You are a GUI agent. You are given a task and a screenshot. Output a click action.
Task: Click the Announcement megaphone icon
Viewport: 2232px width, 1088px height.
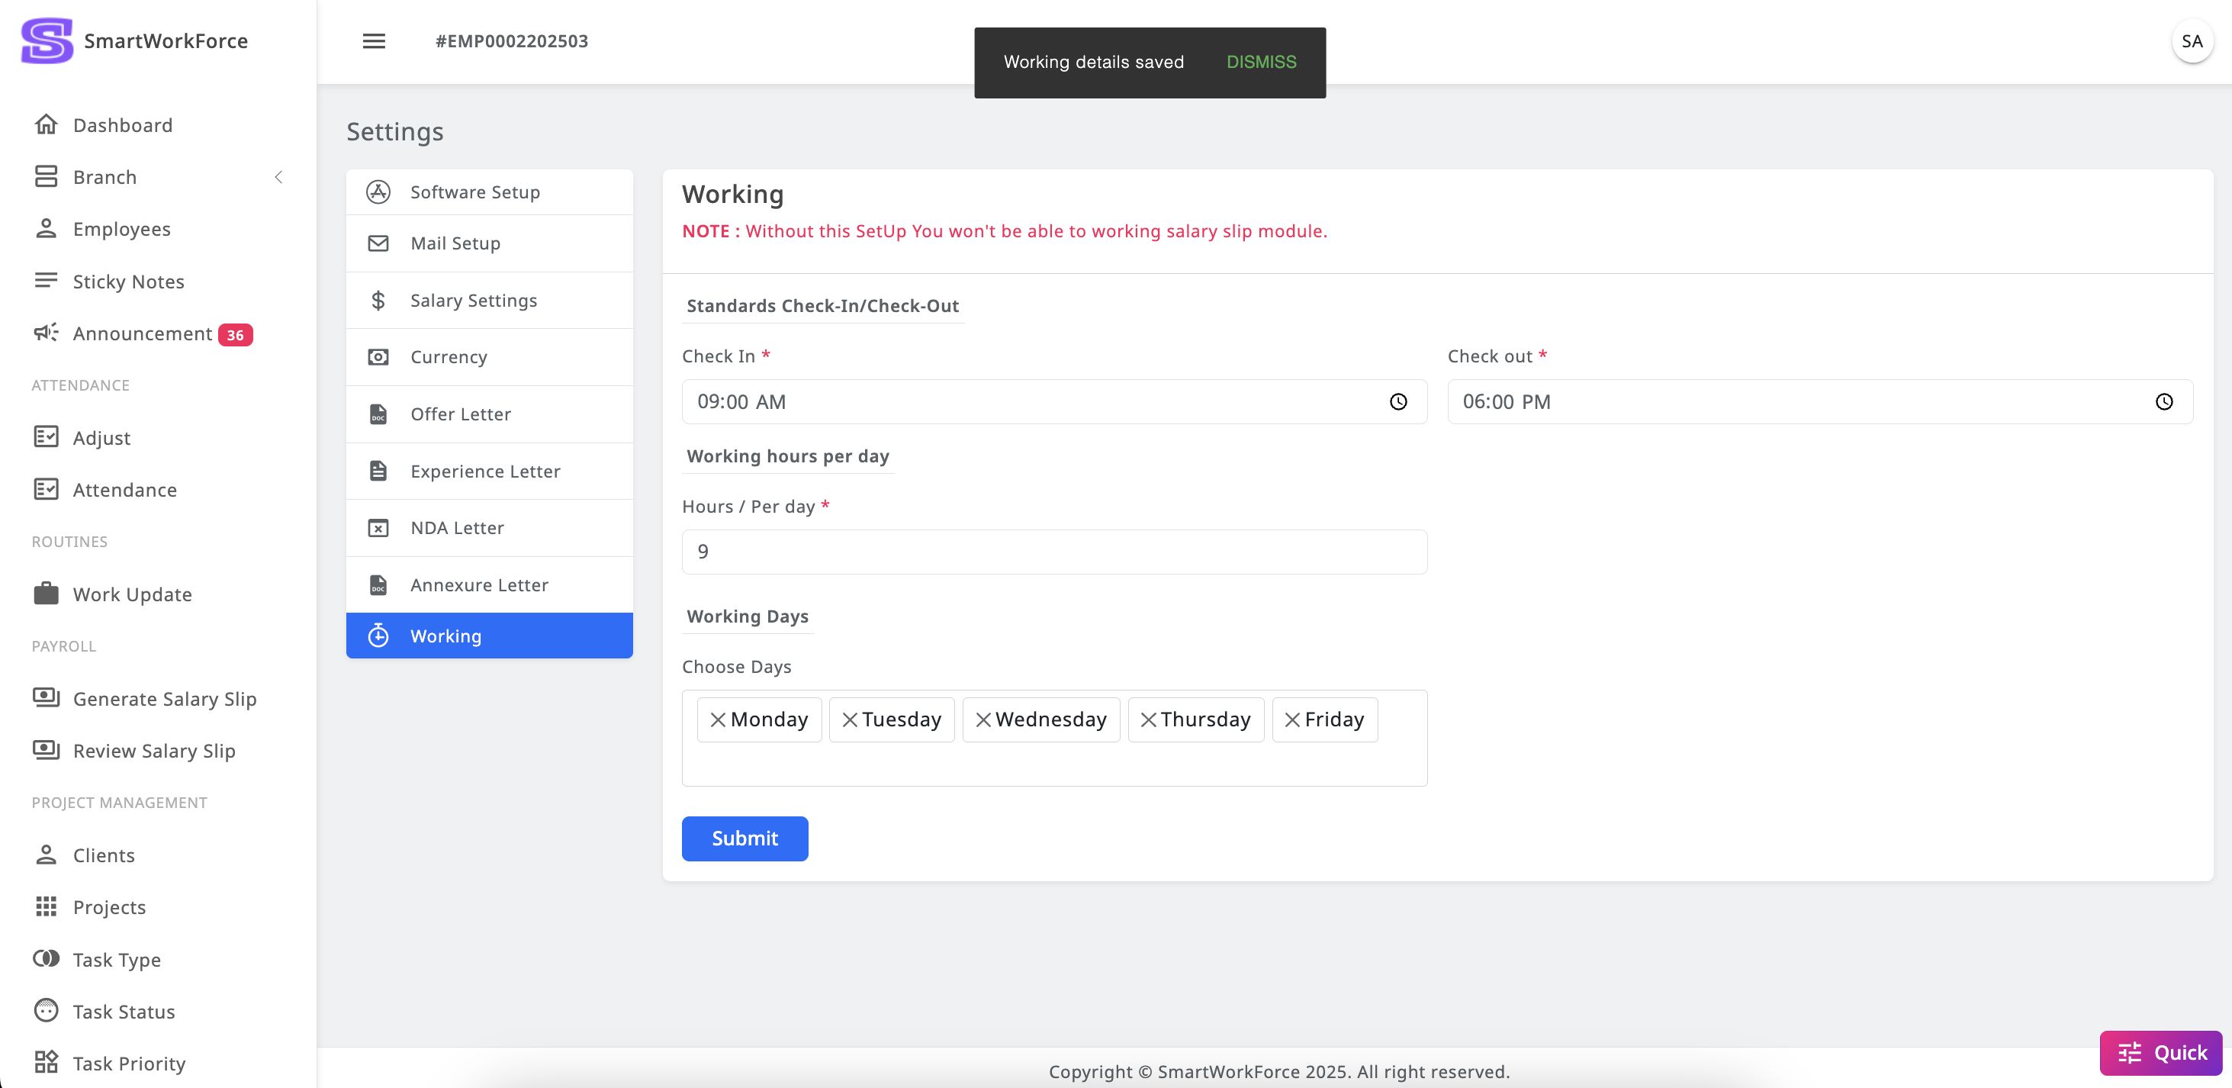(46, 333)
